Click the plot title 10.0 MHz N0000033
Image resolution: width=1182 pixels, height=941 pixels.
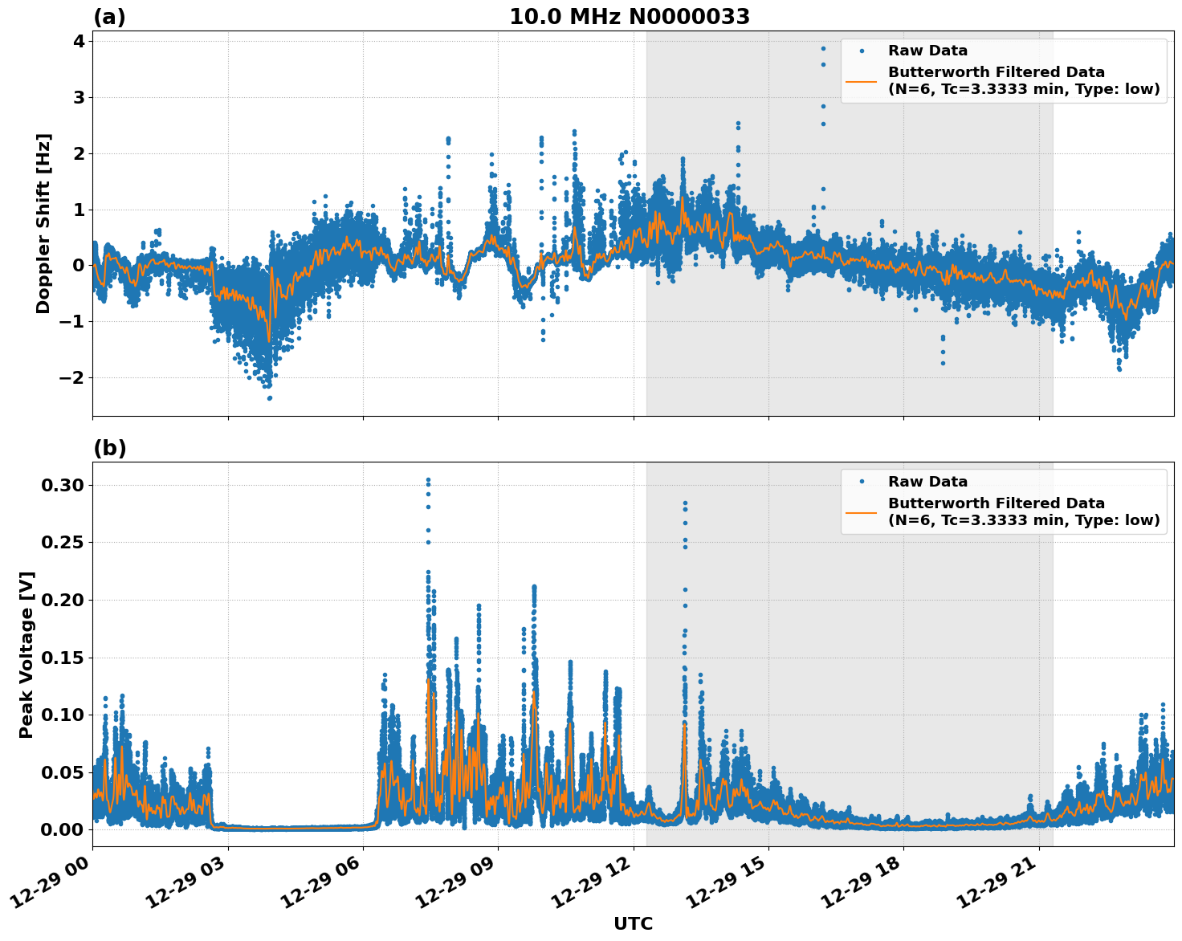pos(631,14)
